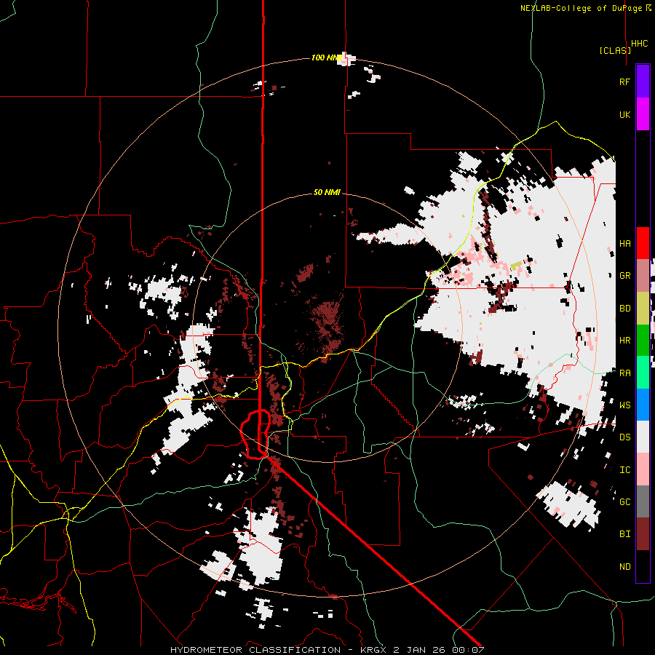Pick the HR green legend swatch

pyautogui.click(x=643, y=340)
